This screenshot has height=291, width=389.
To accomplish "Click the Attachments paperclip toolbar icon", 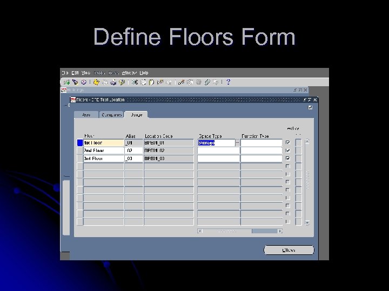I will 207,82.
